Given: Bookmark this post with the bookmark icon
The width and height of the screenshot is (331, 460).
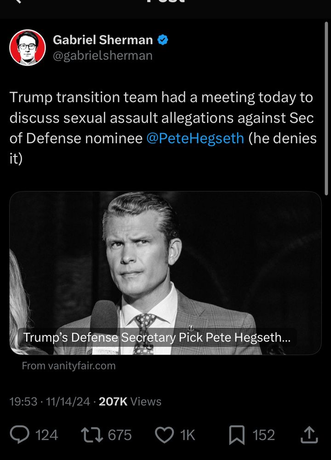Looking at the screenshot, I should pos(237,435).
